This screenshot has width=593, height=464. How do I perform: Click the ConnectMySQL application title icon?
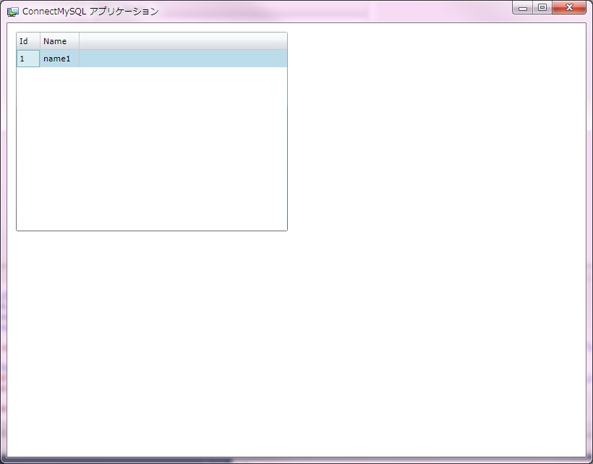(13, 12)
